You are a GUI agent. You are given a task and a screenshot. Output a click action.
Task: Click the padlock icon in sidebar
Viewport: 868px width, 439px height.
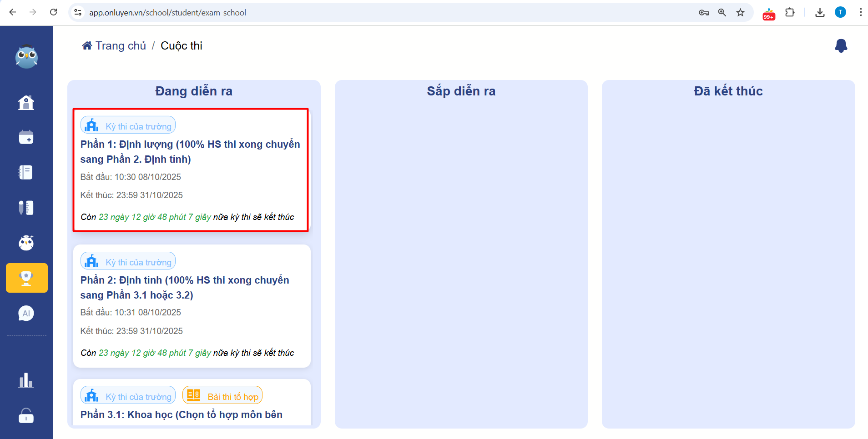tap(26, 415)
